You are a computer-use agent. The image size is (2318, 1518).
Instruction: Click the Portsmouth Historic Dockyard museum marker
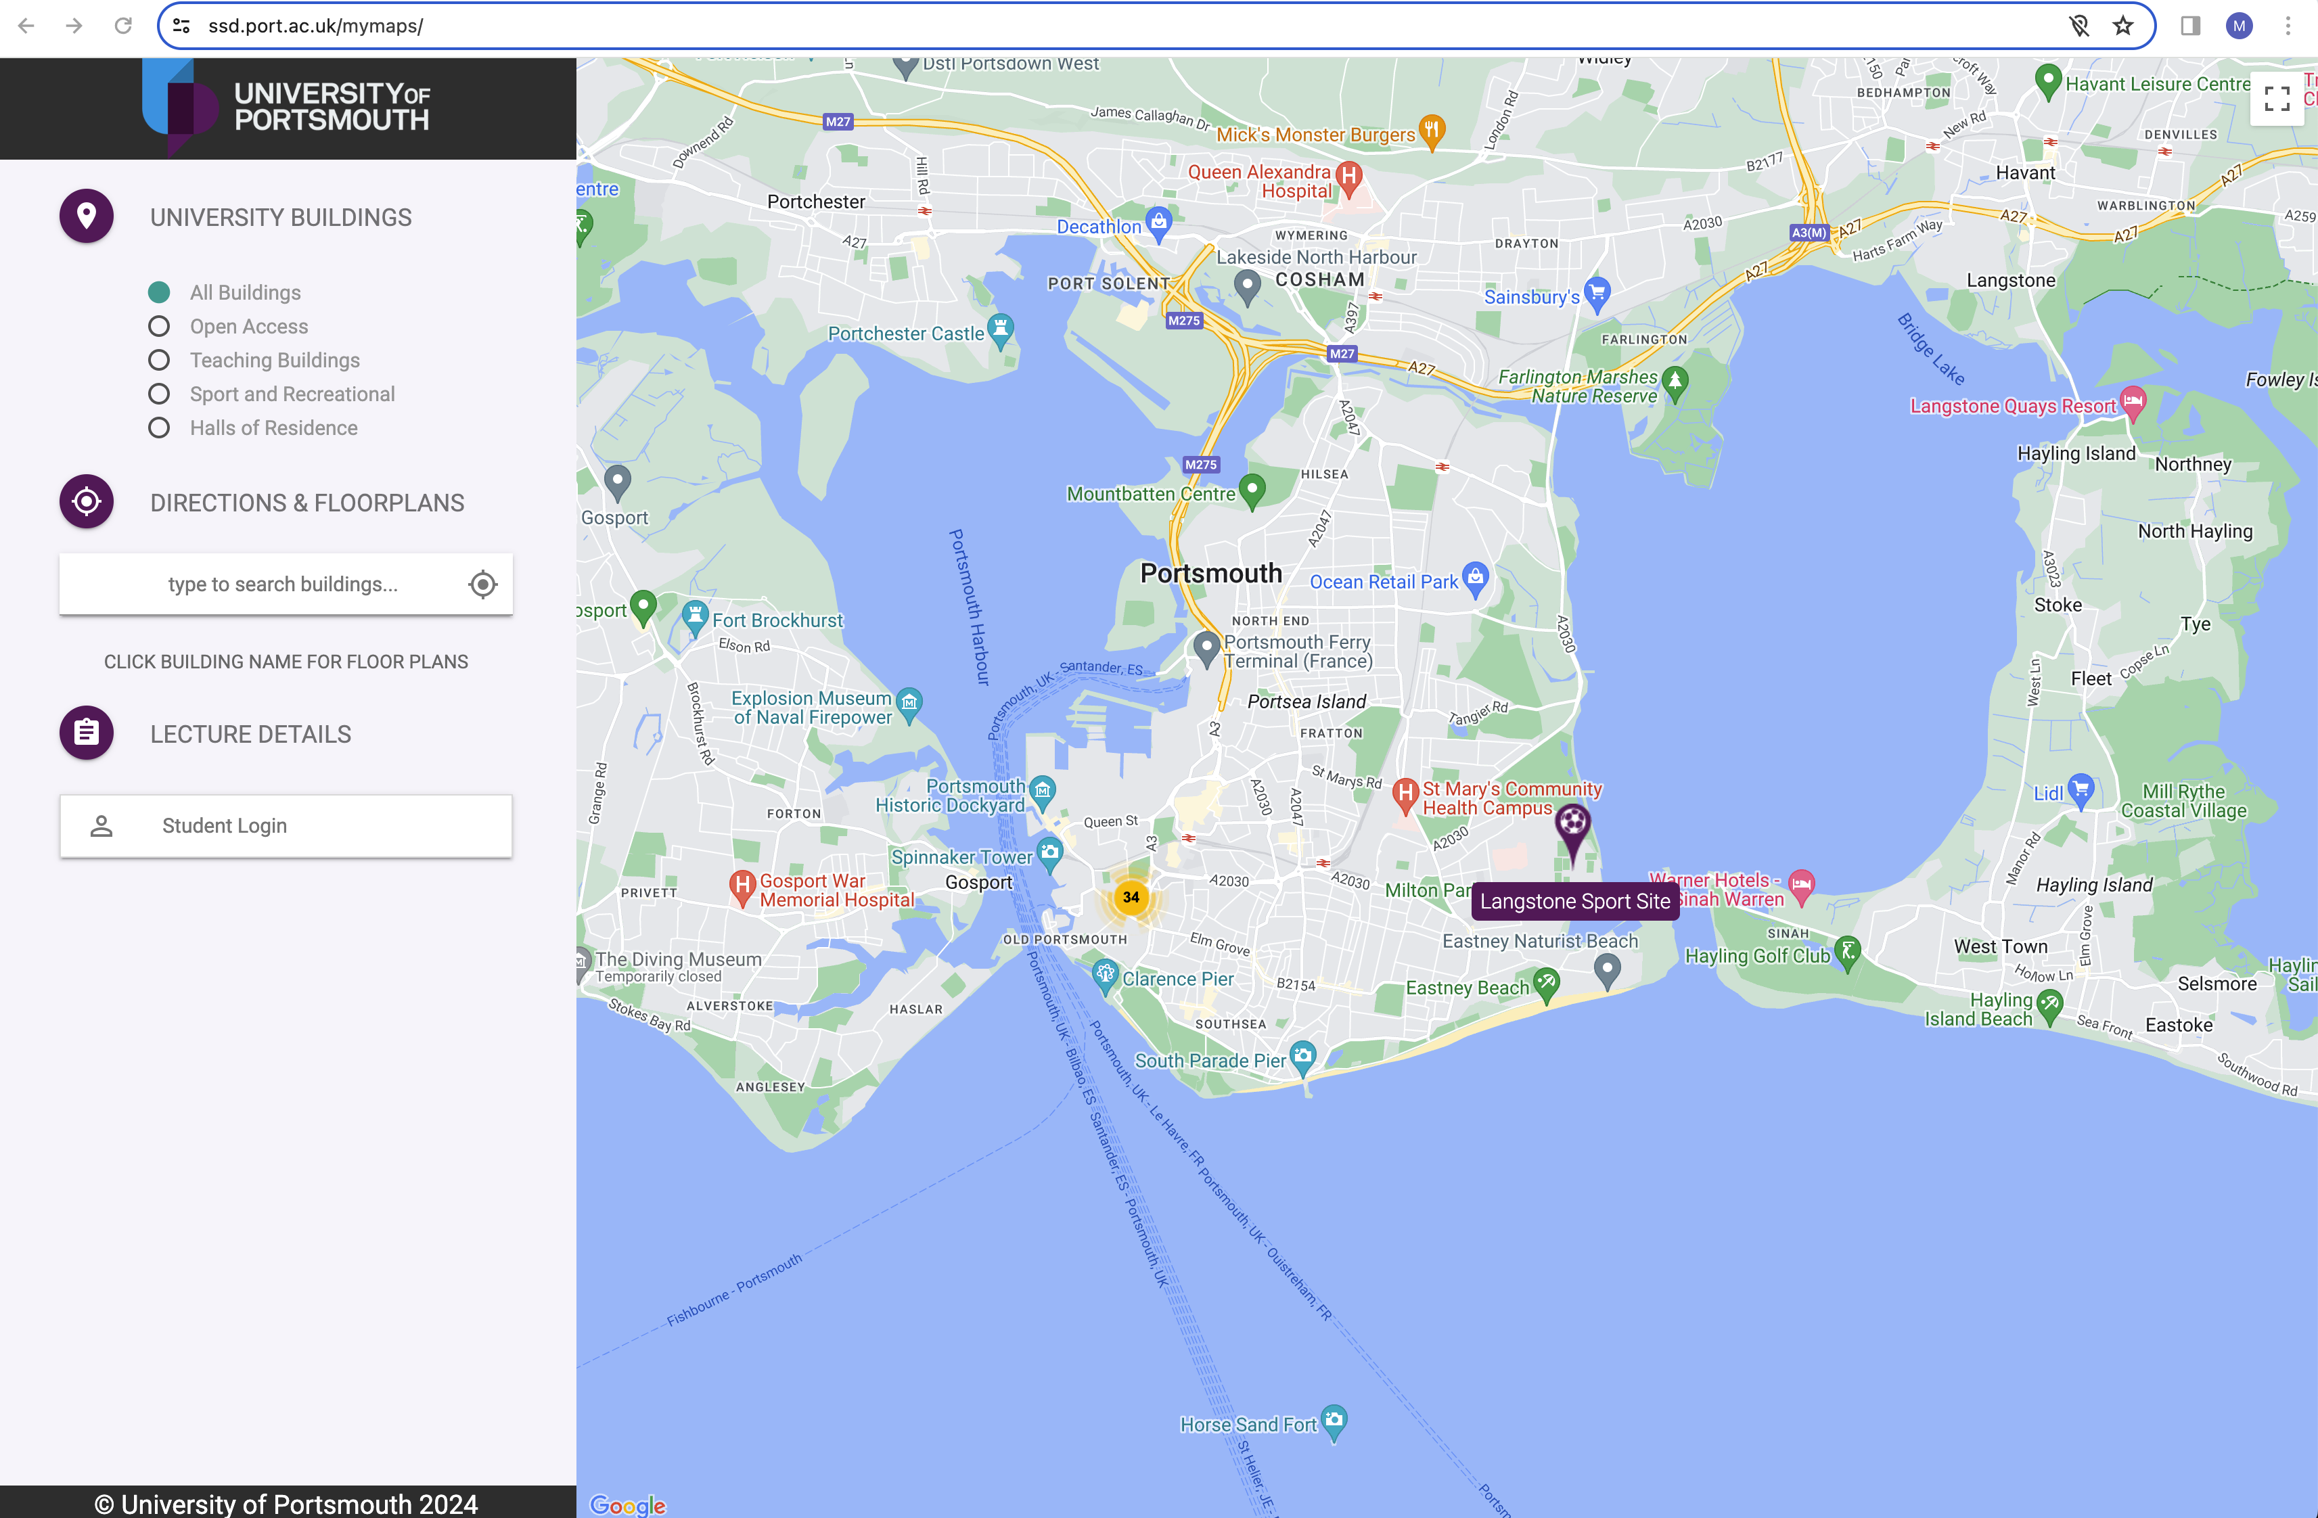tap(1042, 793)
